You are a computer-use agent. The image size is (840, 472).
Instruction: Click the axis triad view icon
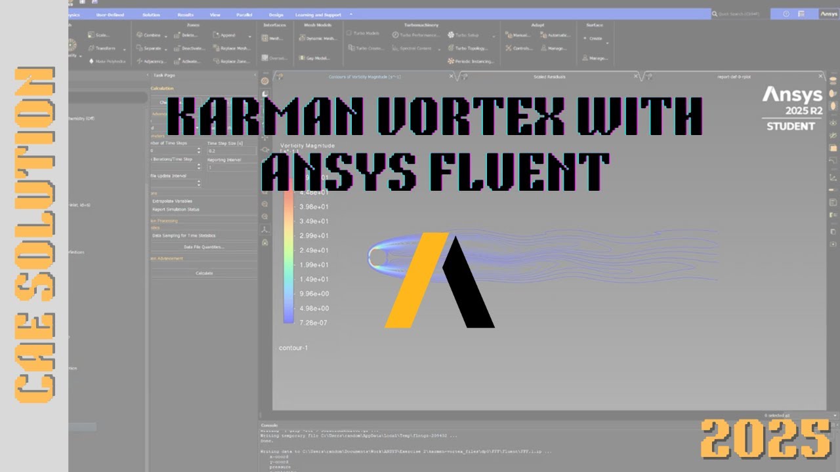pos(264,229)
